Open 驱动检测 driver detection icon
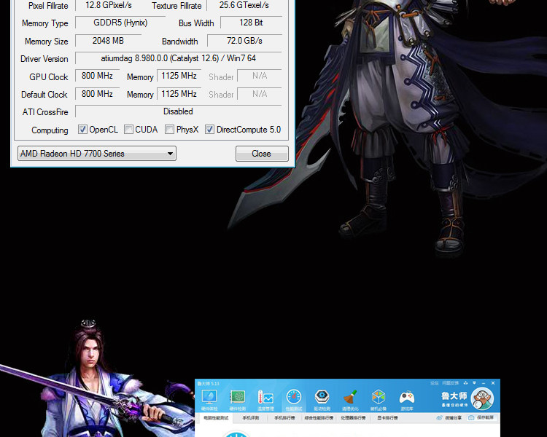 pyautogui.click(x=322, y=400)
